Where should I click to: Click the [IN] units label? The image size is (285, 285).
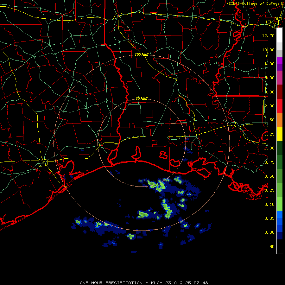click(270, 22)
